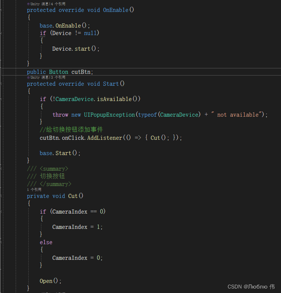
Task: Click the 'private' keyword
Action: (x=38, y=196)
